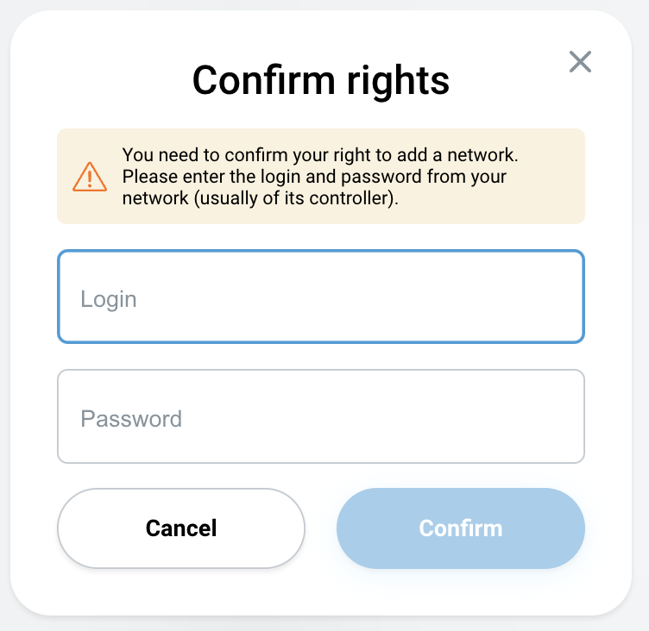Focus the Login input field

tap(321, 297)
